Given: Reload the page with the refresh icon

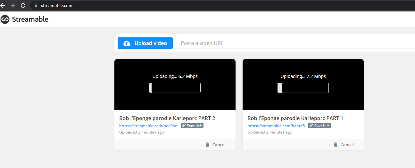Looking at the screenshot, I should 23,5.
